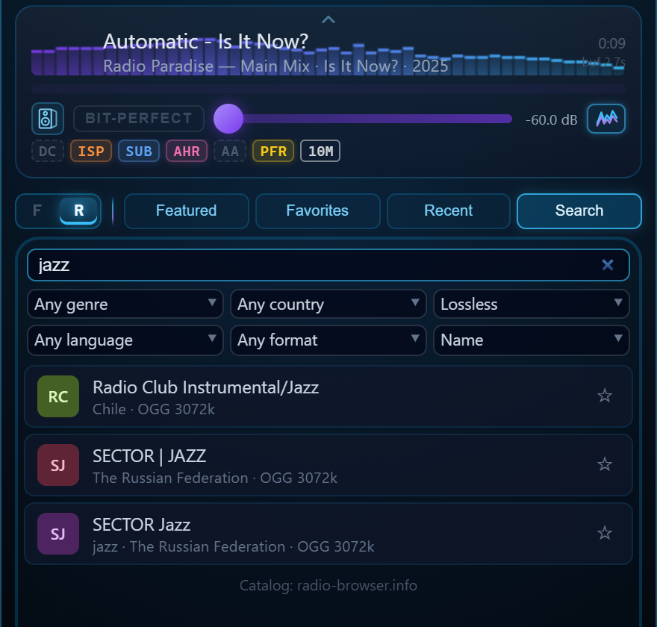Click the red SJ station avatar
Image resolution: width=657 pixels, height=627 pixels.
tap(58, 465)
